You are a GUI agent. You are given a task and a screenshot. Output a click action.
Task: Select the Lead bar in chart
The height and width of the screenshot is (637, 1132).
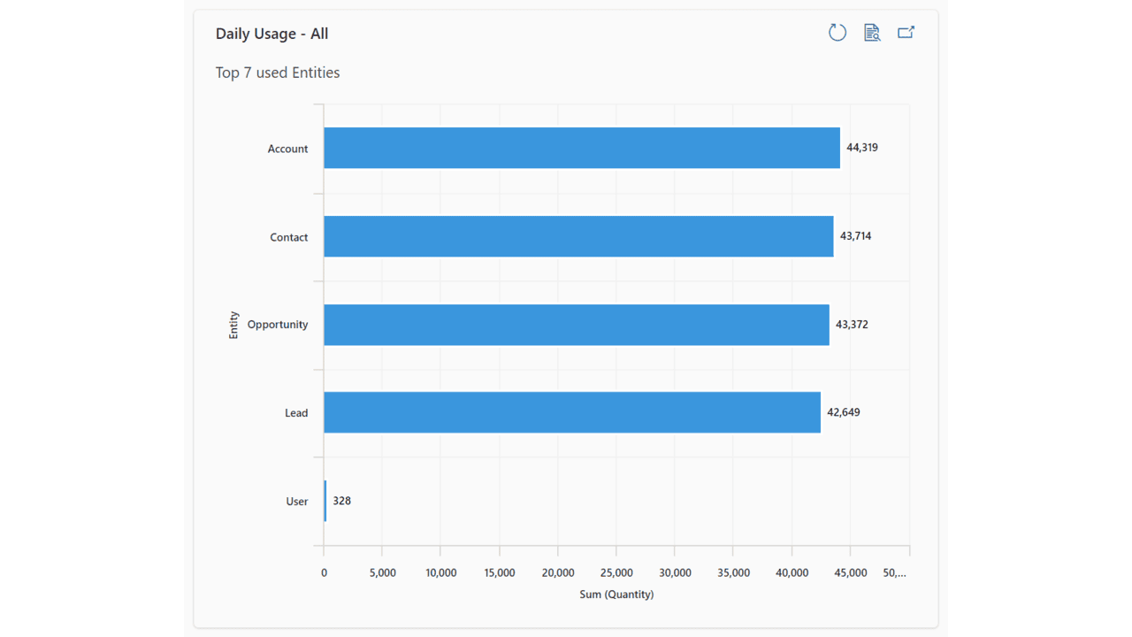click(571, 412)
